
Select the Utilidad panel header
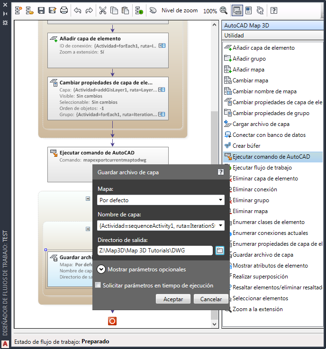coord(273,36)
